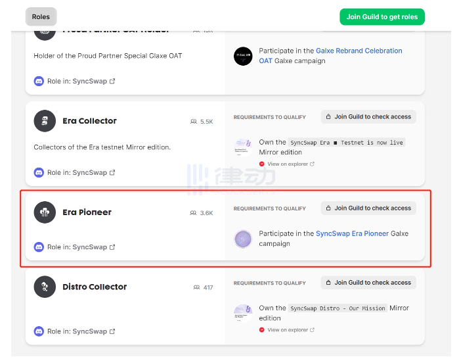This screenshot has width=459, height=359.
Task: Click Era Pioneer Requirements to Qualify heading
Action: [270, 208]
